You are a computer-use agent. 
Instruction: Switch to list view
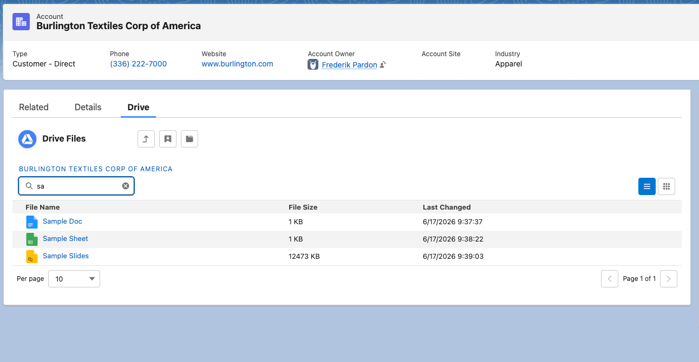pos(647,186)
